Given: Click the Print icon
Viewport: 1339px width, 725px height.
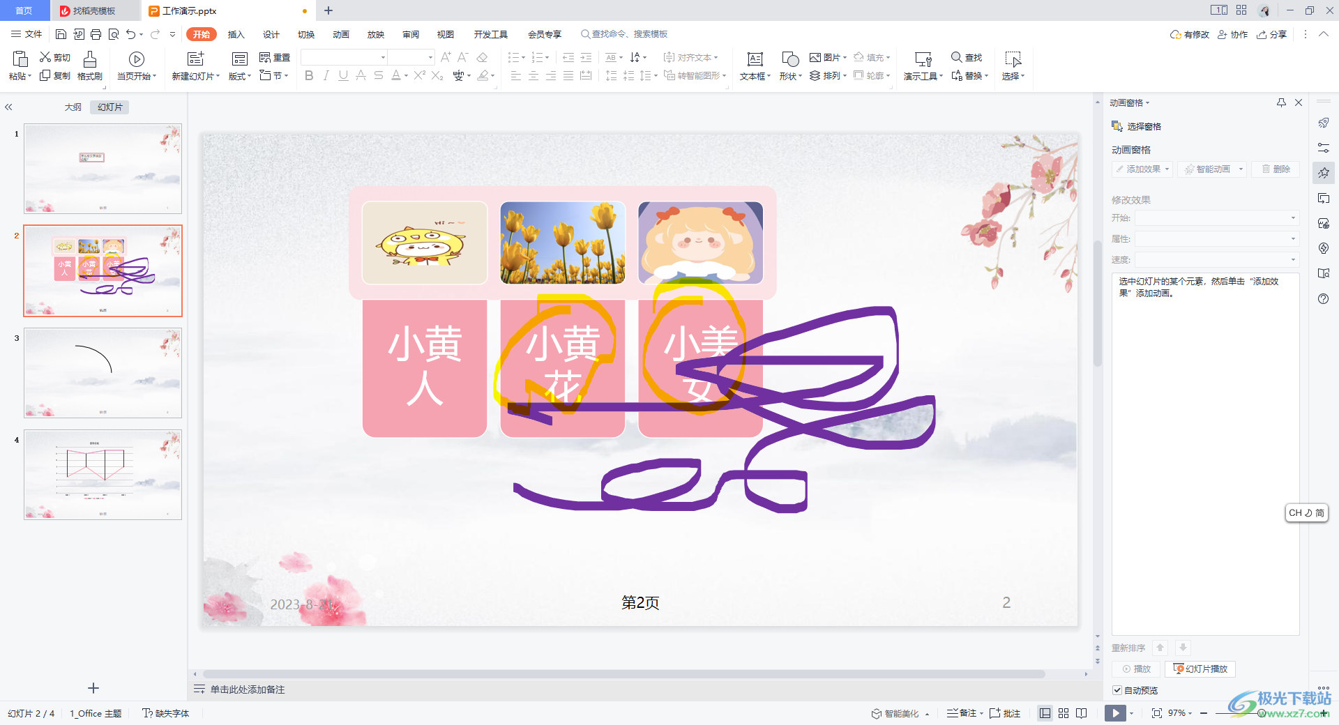Looking at the screenshot, I should (x=96, y=34).
